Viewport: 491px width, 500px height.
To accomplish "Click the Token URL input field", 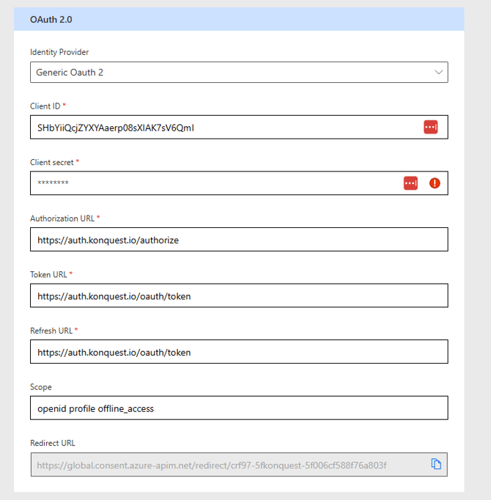I will coord(239,295).
